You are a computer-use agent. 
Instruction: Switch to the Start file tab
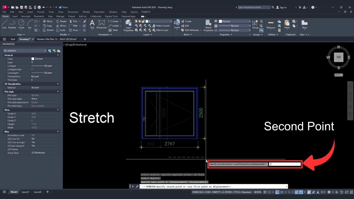(13, 39)
